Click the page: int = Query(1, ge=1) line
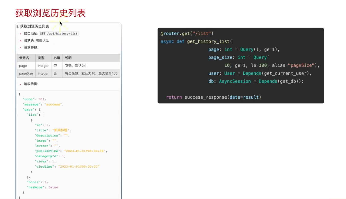Screen dimensions: 346x199 (244, 49)
